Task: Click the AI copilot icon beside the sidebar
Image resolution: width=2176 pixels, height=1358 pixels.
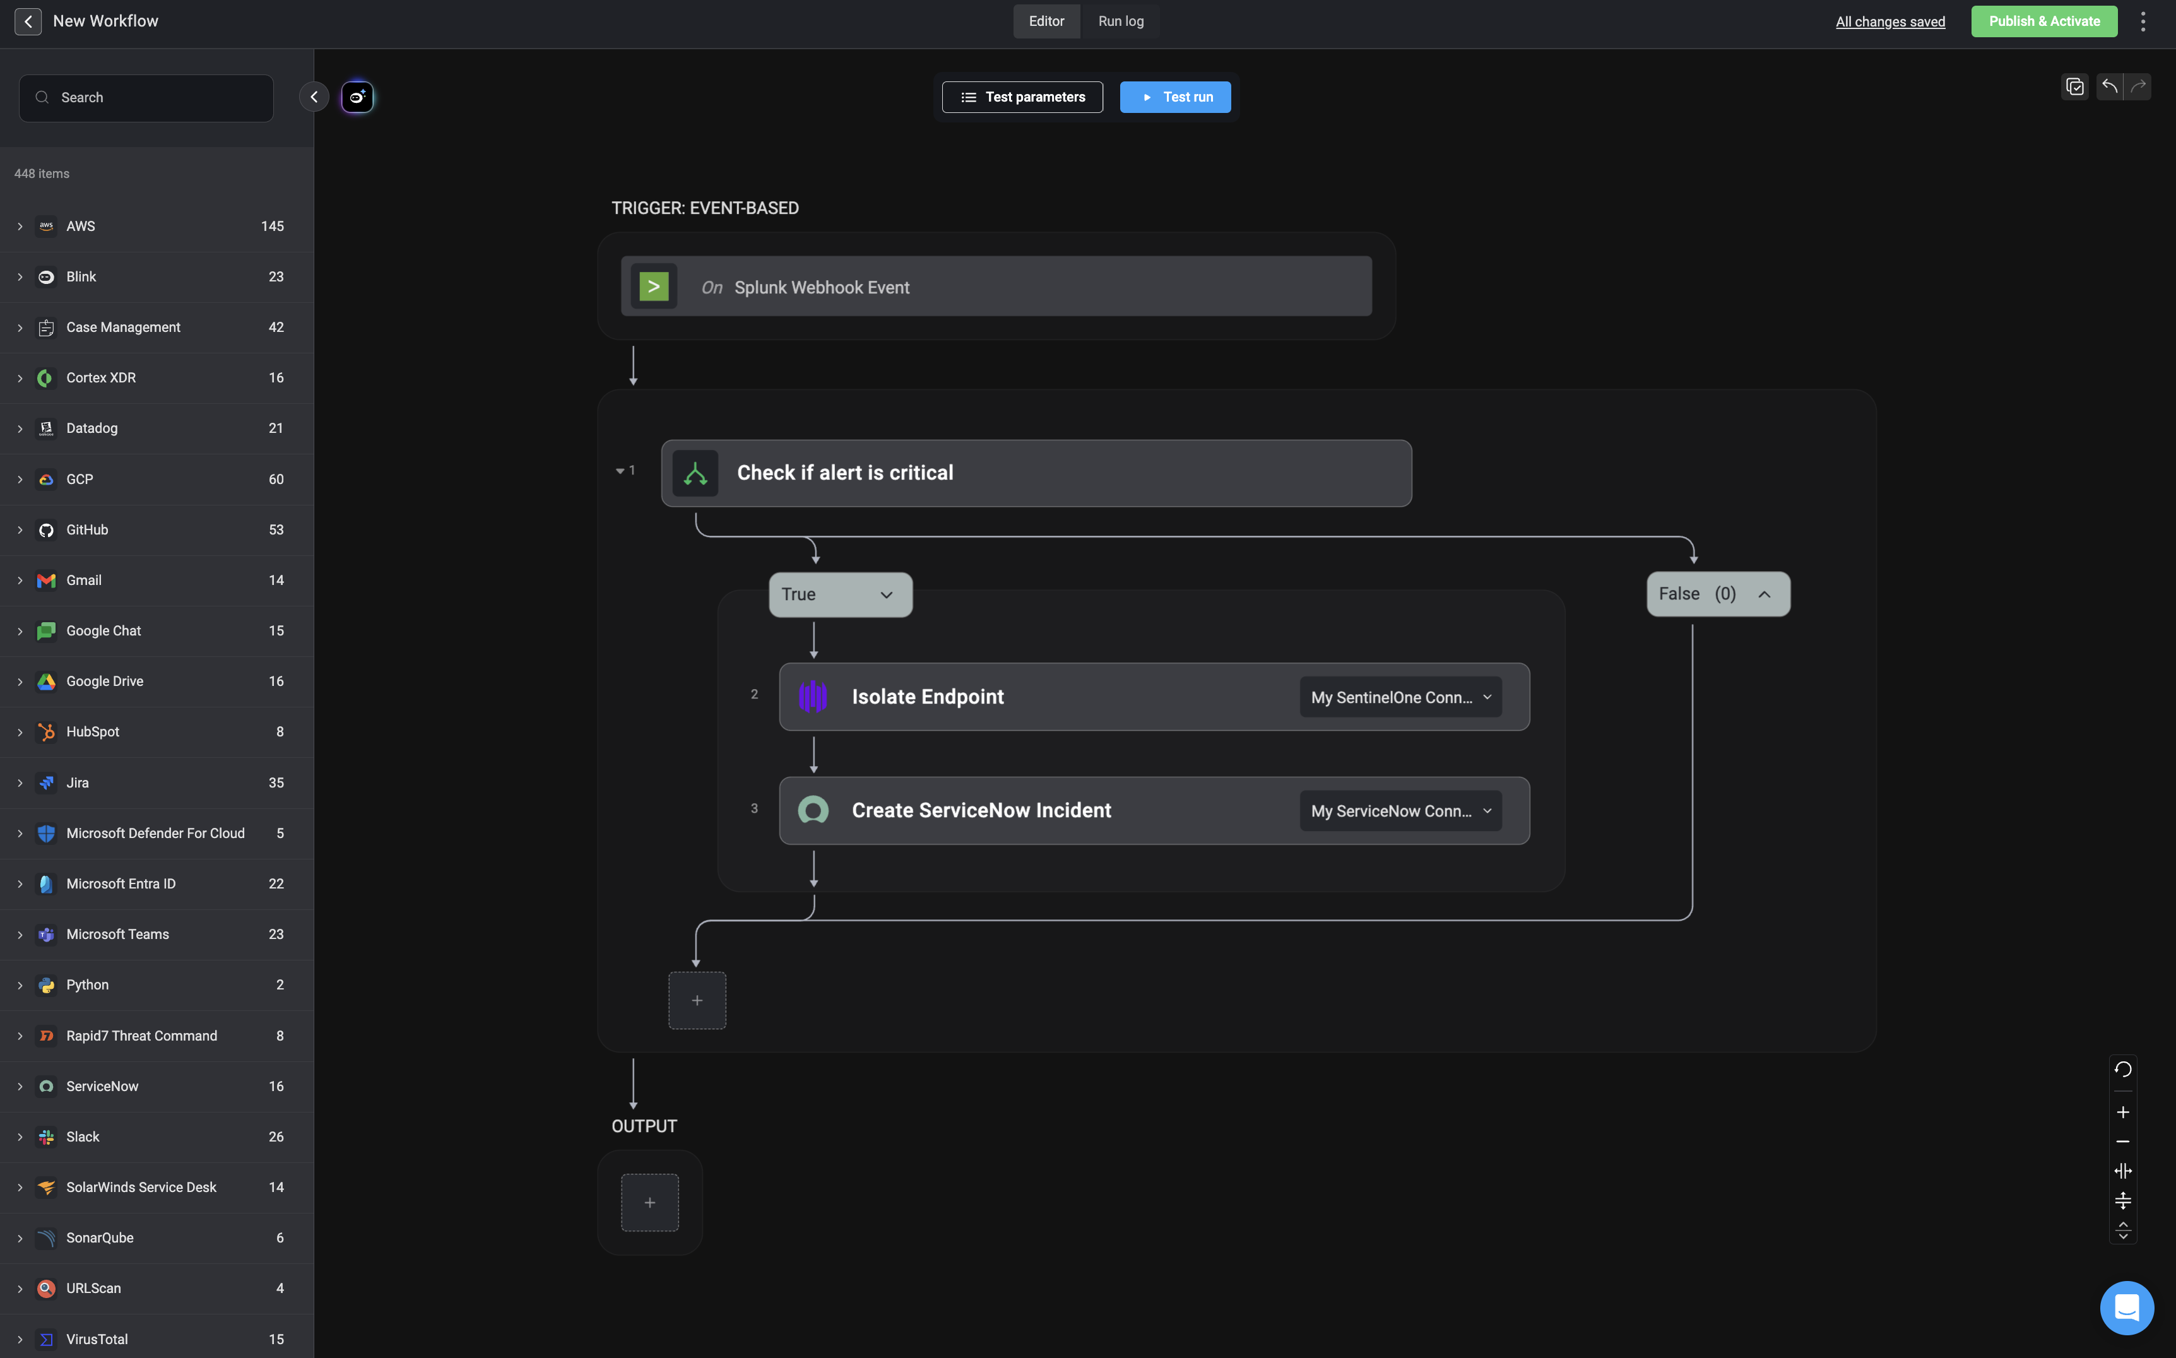Action: pyautogui.click(x=357, y=97)
